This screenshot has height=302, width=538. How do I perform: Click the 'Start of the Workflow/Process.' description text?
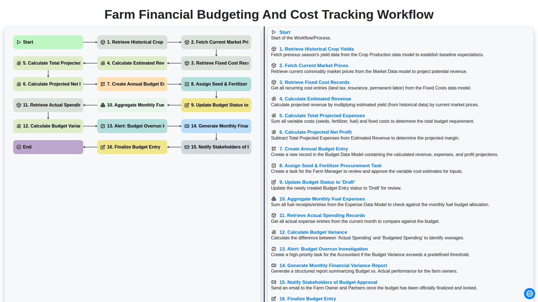tap(301, 38)
